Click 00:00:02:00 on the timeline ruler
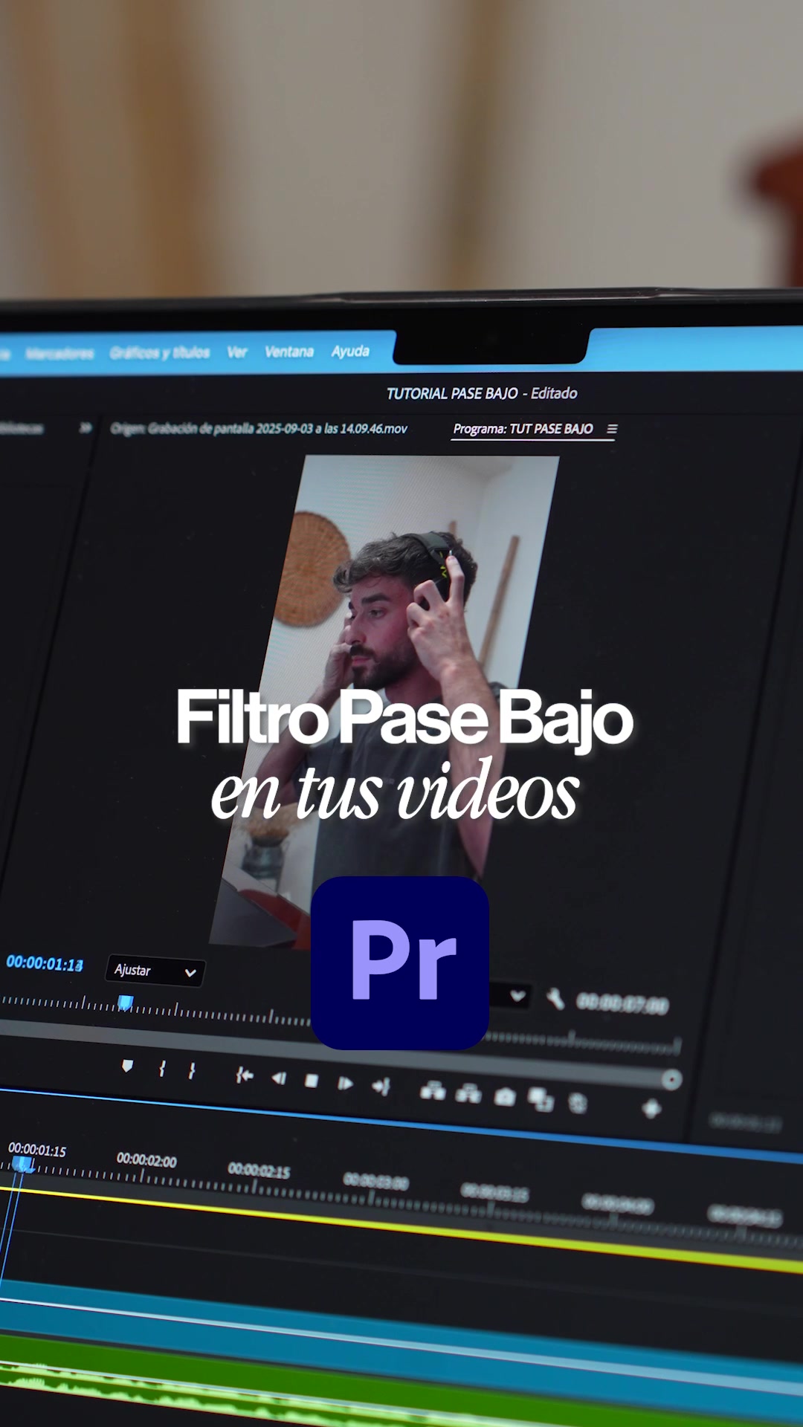 tap(146, 1160)
